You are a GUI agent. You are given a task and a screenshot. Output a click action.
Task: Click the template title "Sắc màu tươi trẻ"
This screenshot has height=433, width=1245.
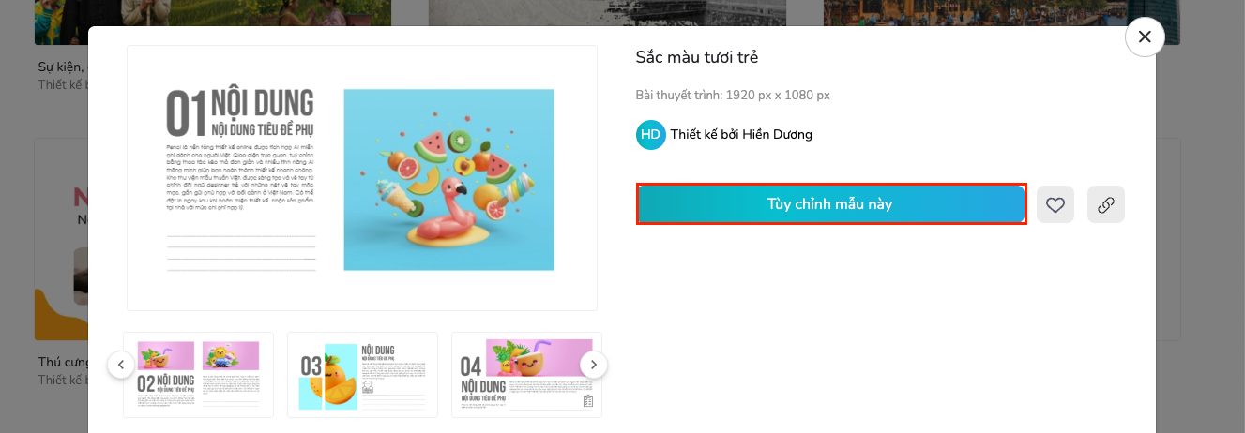[x=697, y=57]
